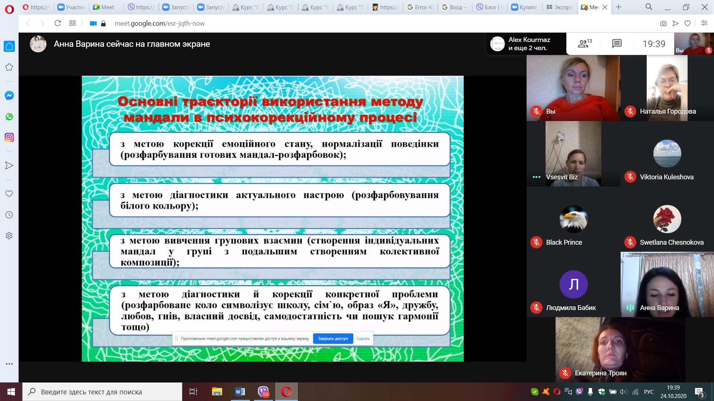This screenshot has height=401, width=714.
Task: Click the Закрыть доступ button
Action: (333, 339)
